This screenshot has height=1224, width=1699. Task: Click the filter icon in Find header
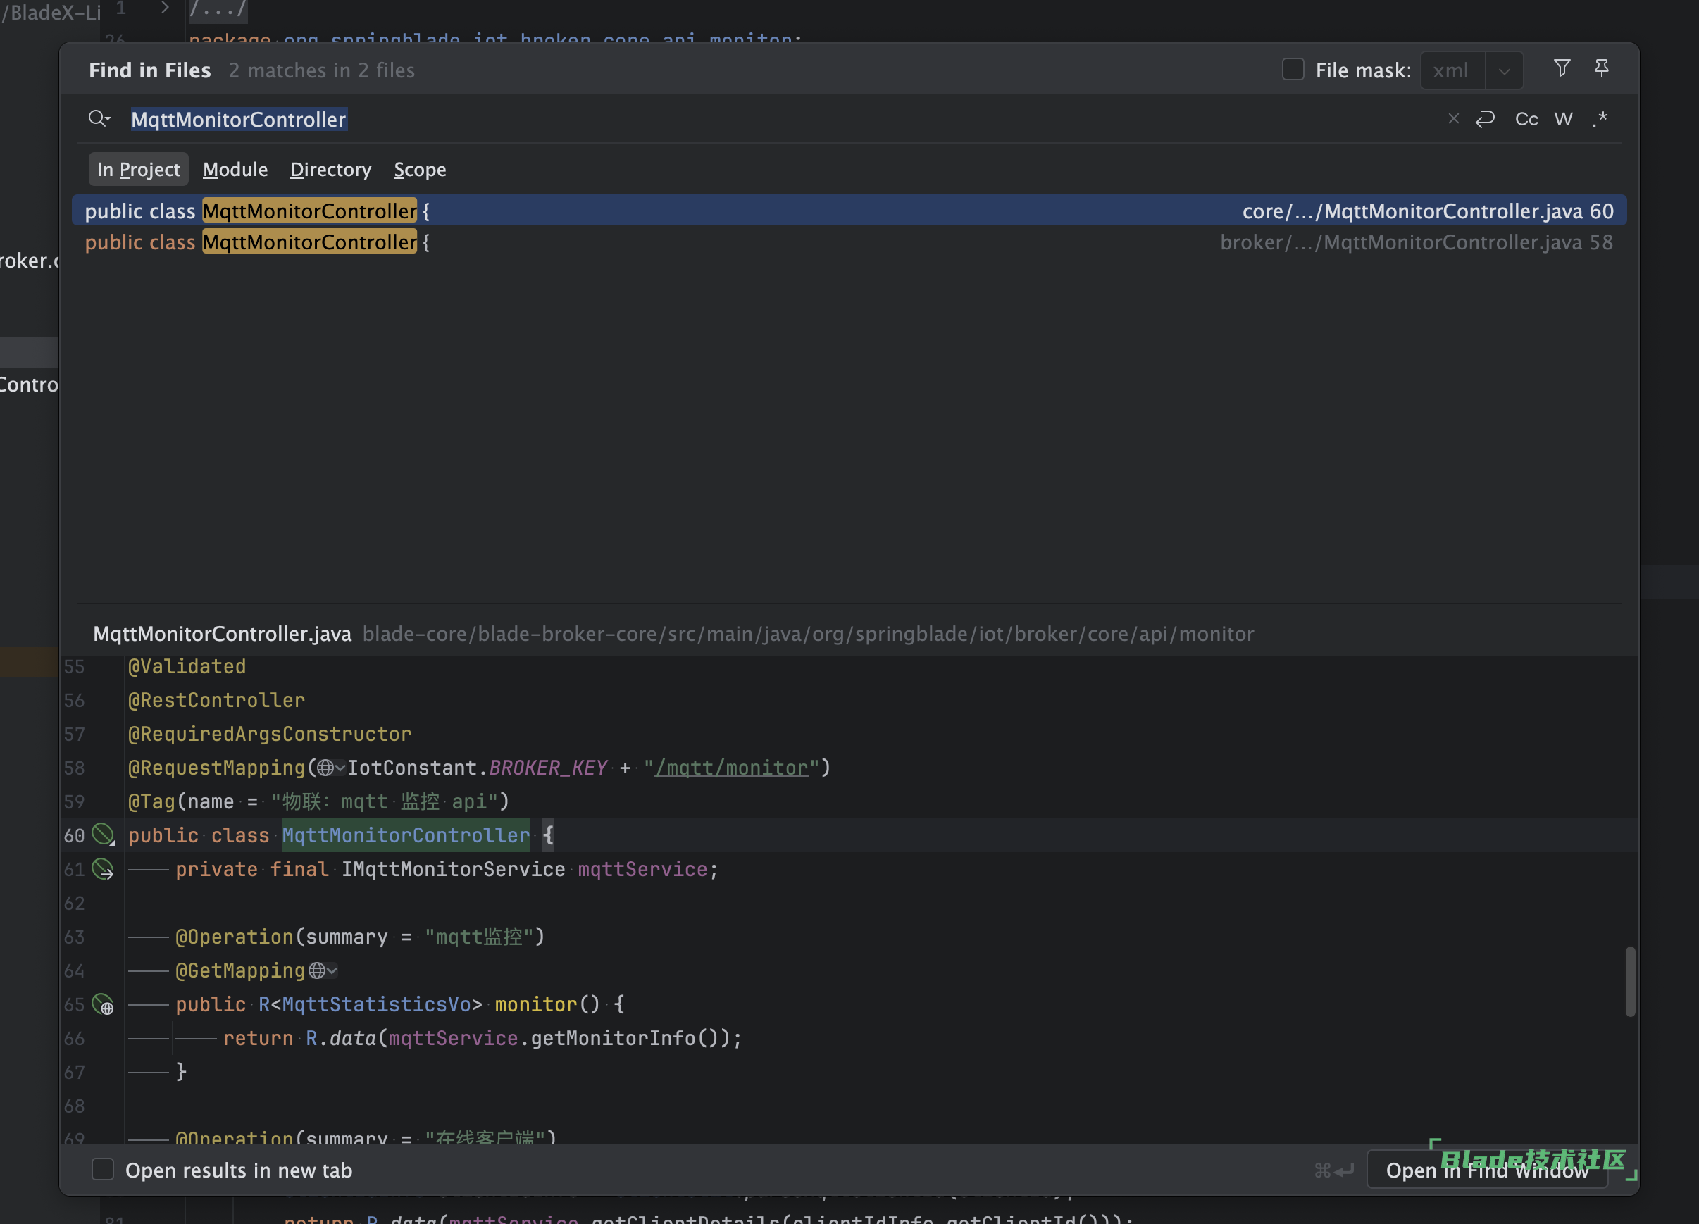coord(1561,69)
